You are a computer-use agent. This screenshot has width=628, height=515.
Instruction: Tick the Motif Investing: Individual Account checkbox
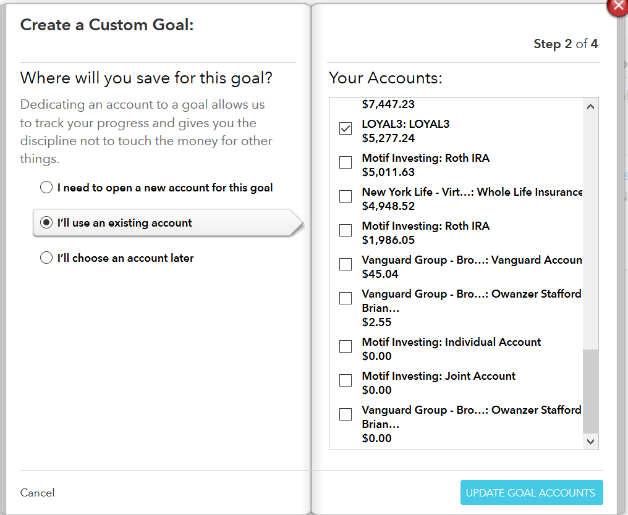346,346
